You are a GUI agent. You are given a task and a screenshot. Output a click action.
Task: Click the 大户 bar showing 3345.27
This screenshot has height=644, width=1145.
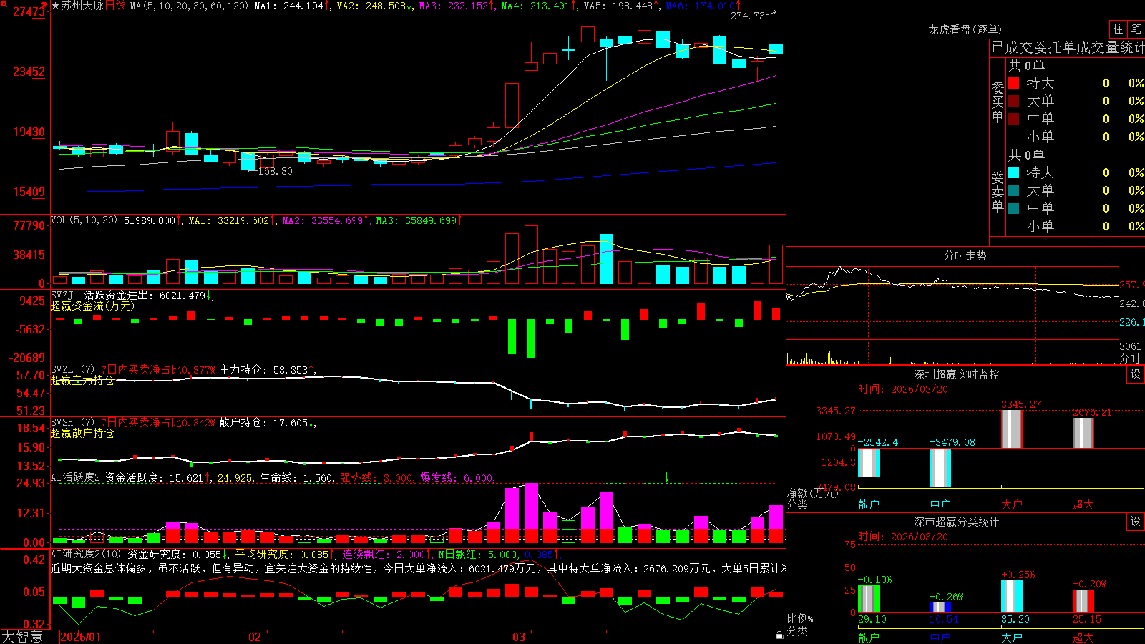tap(1012, 429)
